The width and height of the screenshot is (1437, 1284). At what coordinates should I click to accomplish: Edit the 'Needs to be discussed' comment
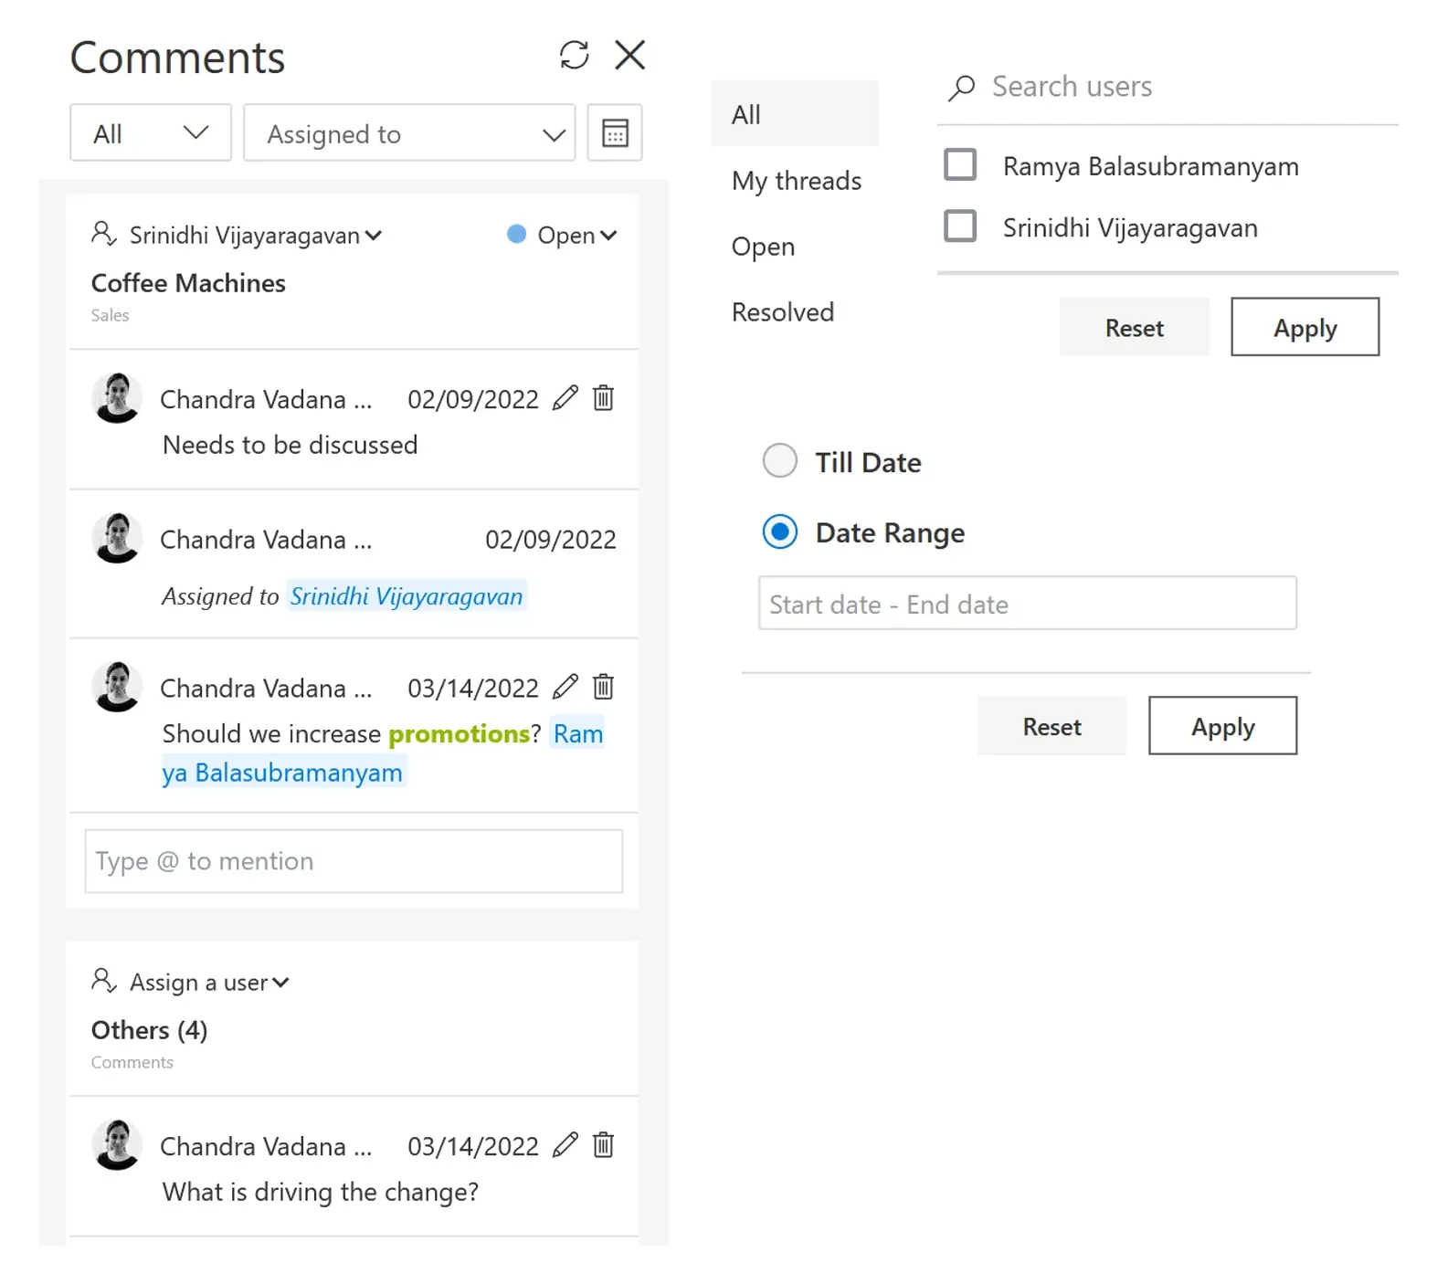(565, 398)
